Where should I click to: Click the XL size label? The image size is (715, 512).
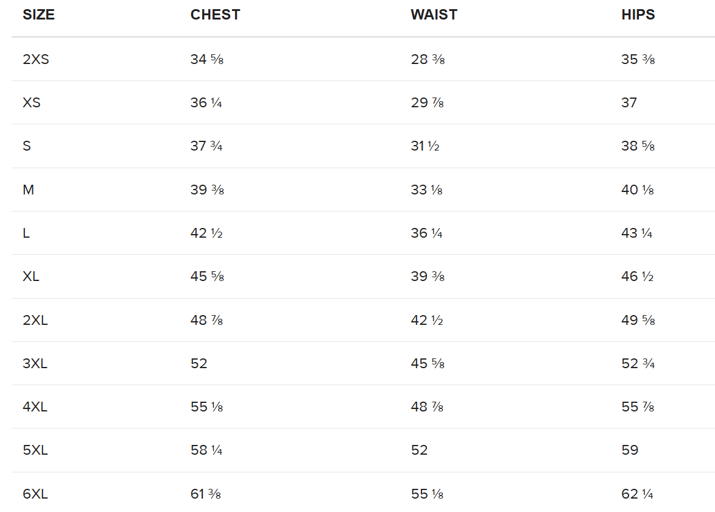point(31,277)
